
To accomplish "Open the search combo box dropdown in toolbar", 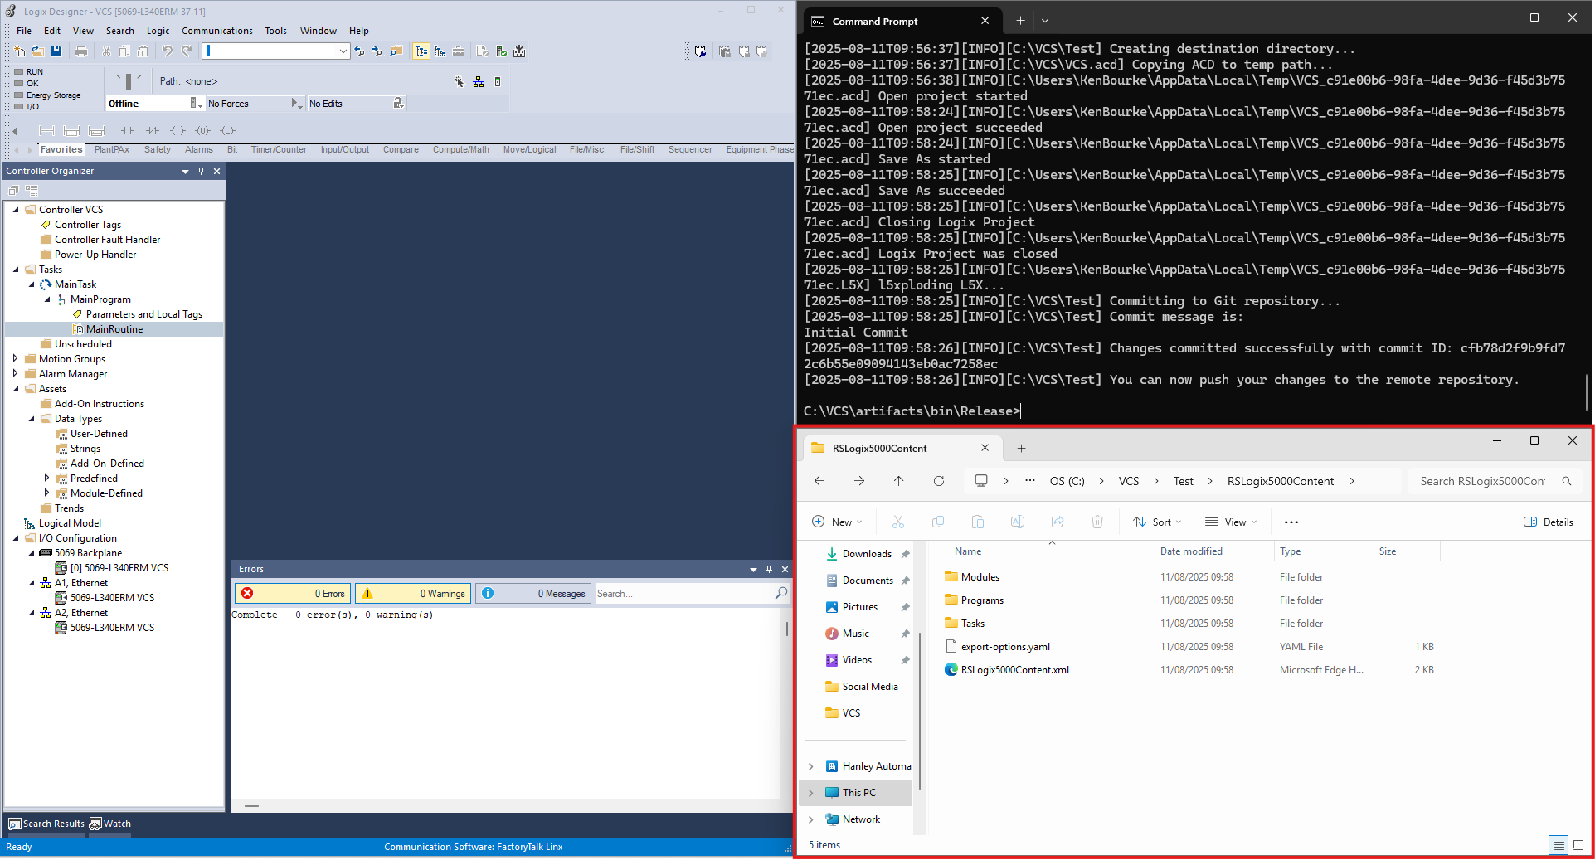I will coord(343,51).
